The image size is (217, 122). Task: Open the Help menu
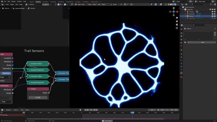(25, 1)
